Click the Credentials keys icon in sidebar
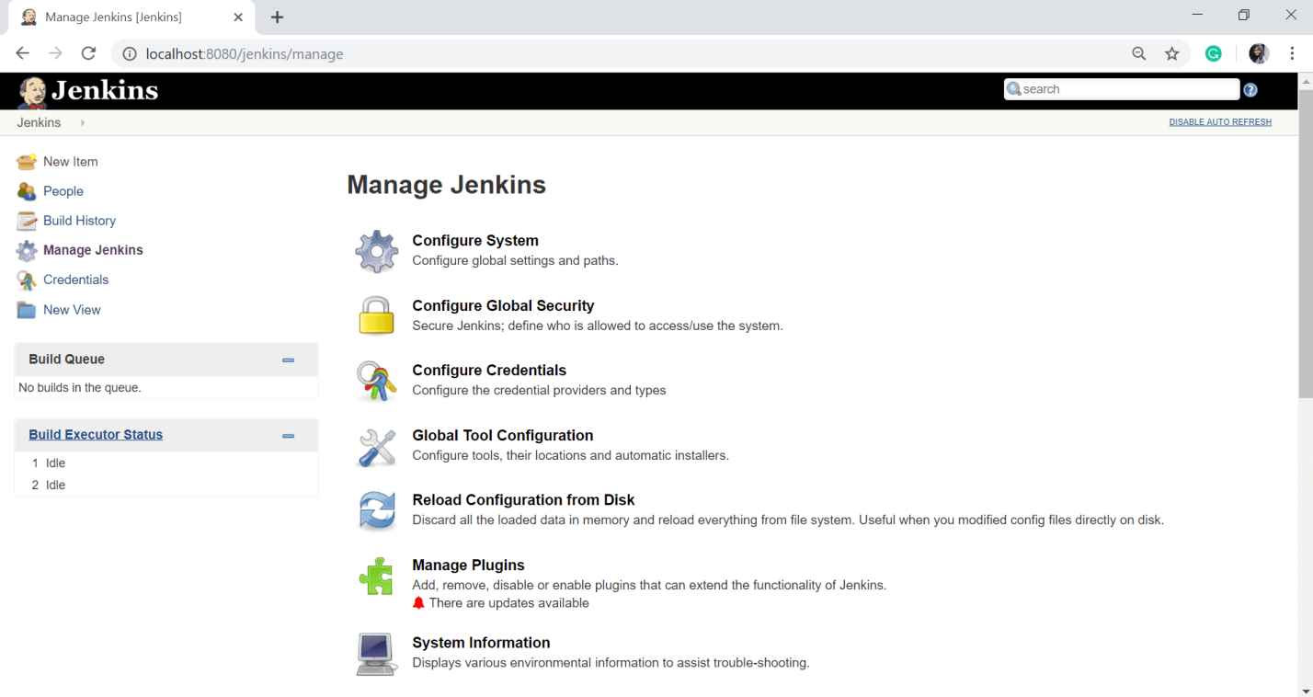 [x=27, y=280]
